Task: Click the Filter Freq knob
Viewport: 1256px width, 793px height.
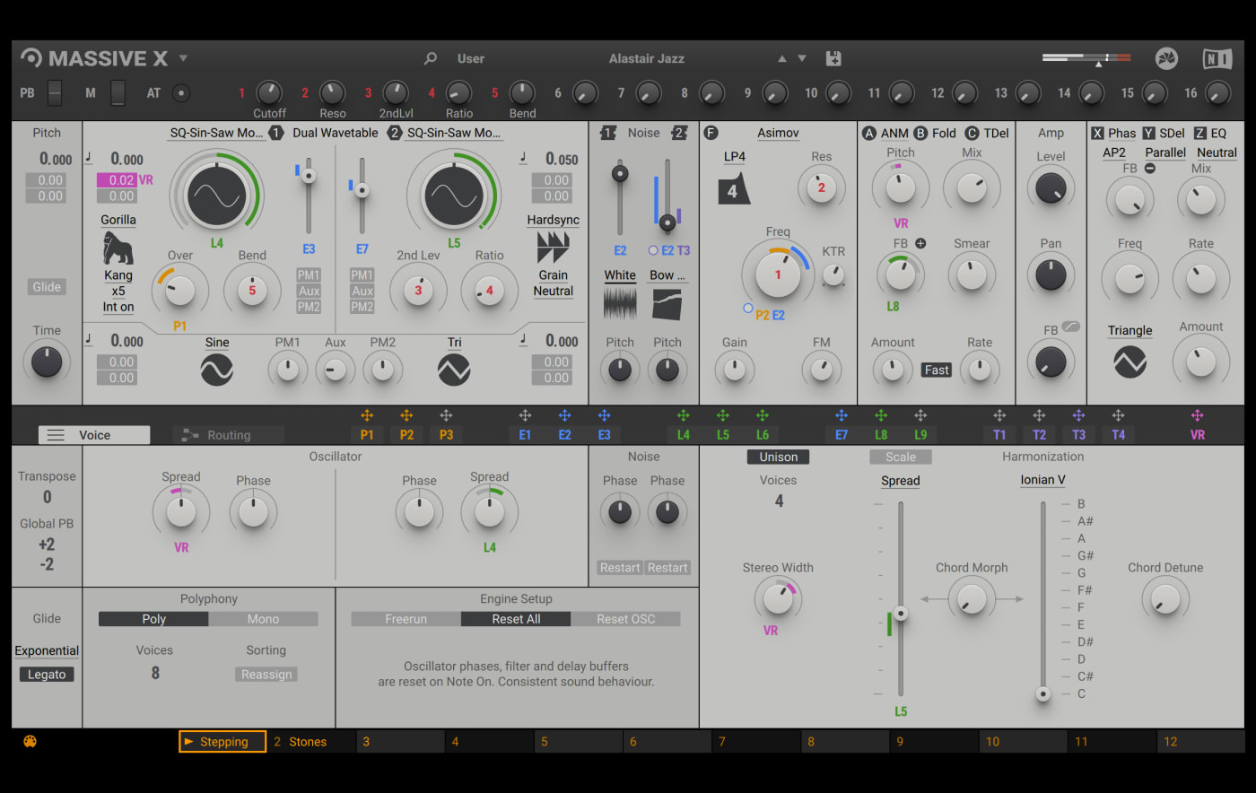Action: (778, 275)
